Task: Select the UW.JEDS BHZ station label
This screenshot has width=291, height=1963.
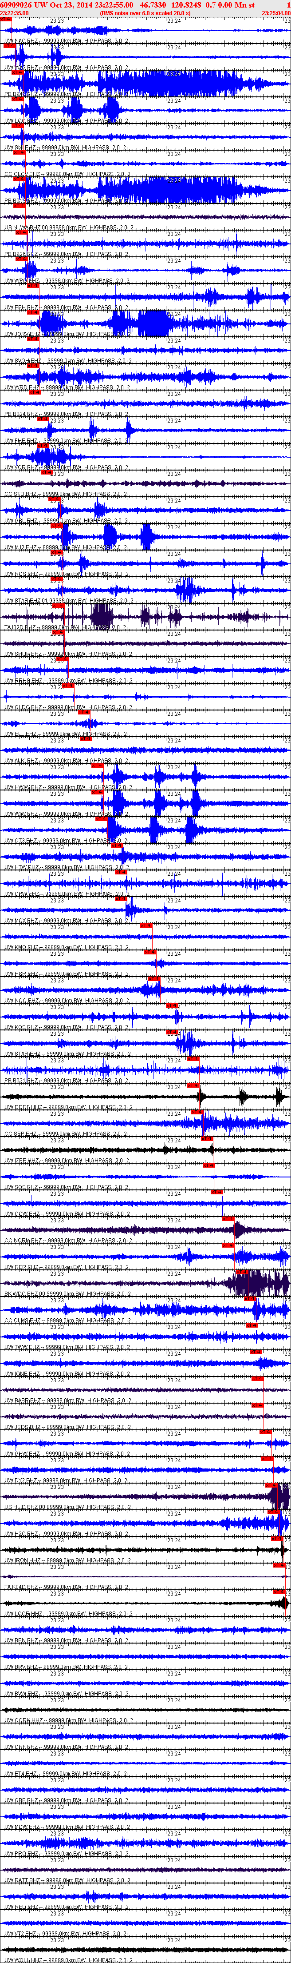Action: [x=69, y=1427]
